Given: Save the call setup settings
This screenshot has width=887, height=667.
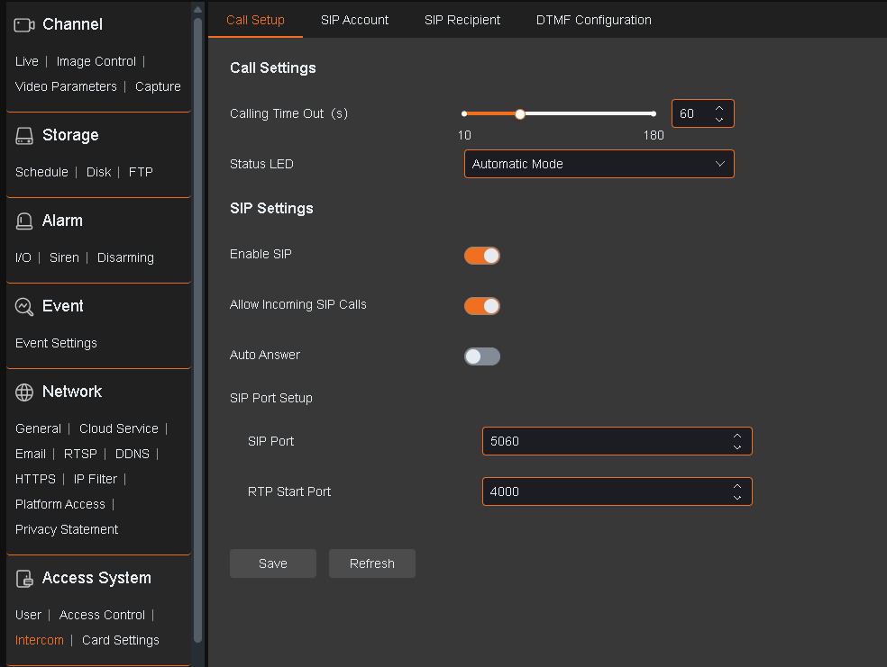Looking at the screenshot, I should pos(272,563).
